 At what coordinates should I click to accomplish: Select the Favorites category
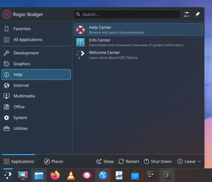[x=36, y=29]
